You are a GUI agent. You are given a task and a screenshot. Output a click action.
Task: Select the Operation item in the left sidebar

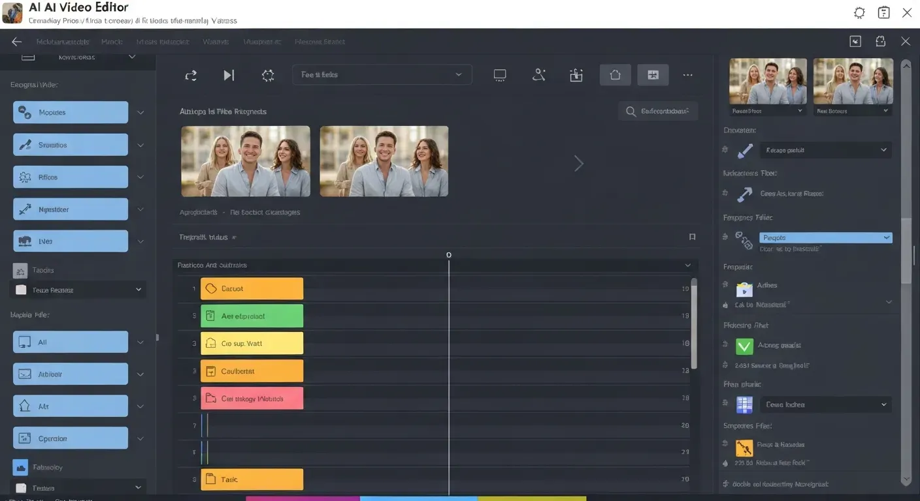69,438
